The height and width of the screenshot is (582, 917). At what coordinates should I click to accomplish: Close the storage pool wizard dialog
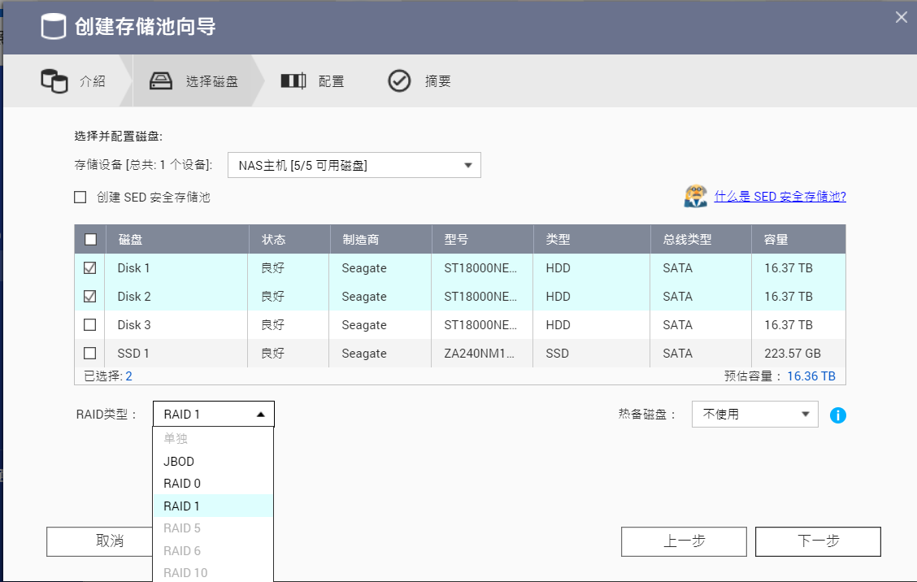click(901, 17)
